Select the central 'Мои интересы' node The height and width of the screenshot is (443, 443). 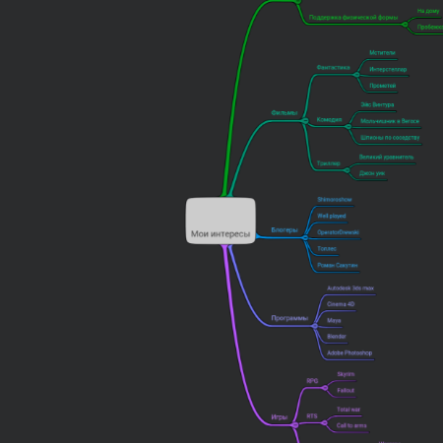click(221, 221)
